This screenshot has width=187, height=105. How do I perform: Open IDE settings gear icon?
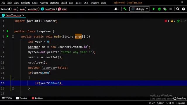pos(183,9)
